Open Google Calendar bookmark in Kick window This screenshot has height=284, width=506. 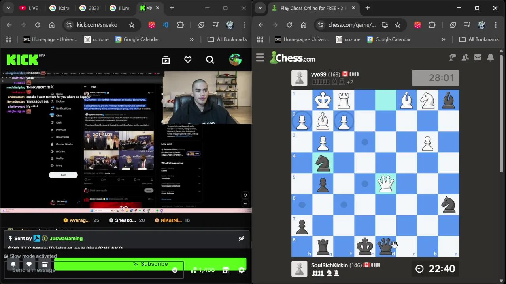[137, 39]
